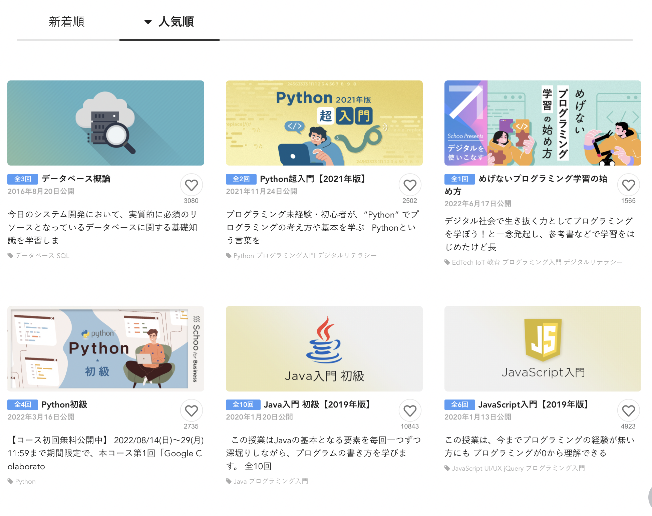
Task: Open データベース概論 course title link
Action: [x=76, y=179]
